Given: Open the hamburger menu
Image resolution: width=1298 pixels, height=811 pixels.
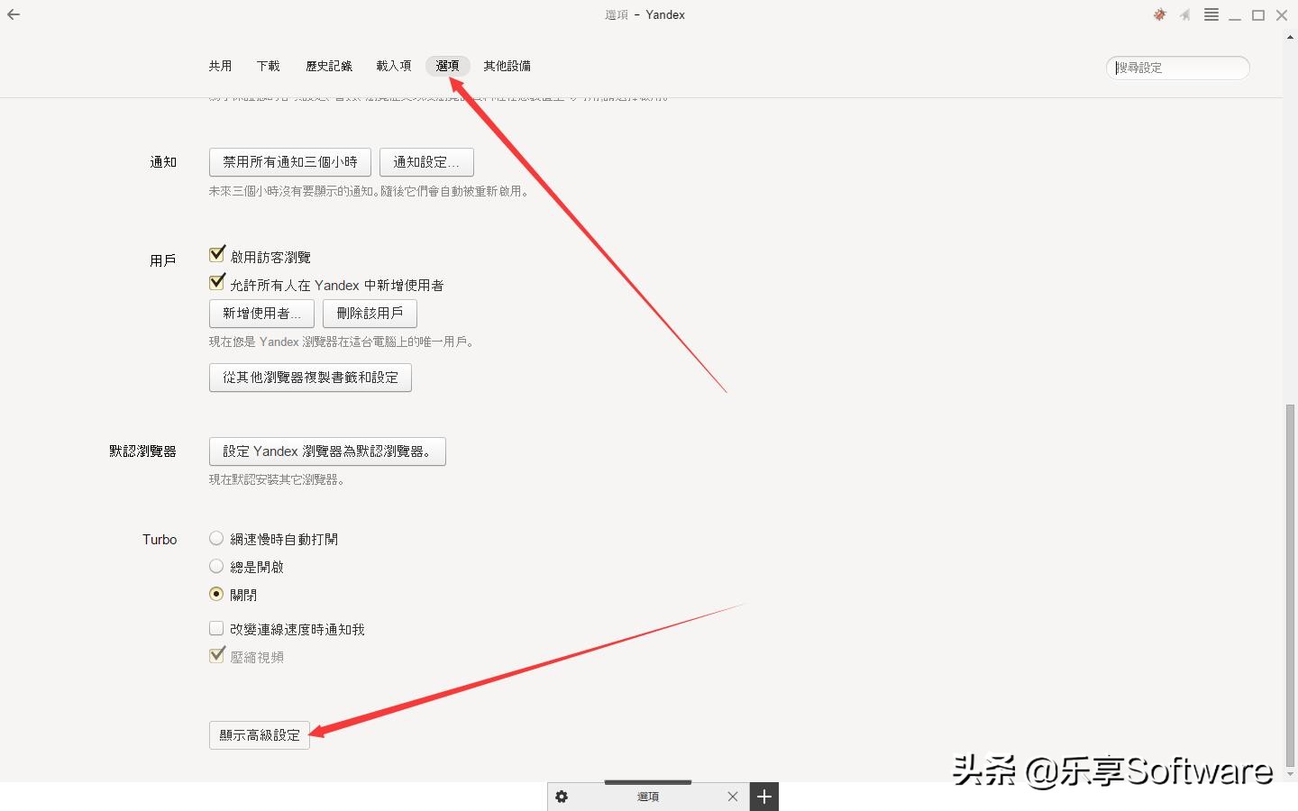Looking at the screenshot, I should click(1211, 14).
